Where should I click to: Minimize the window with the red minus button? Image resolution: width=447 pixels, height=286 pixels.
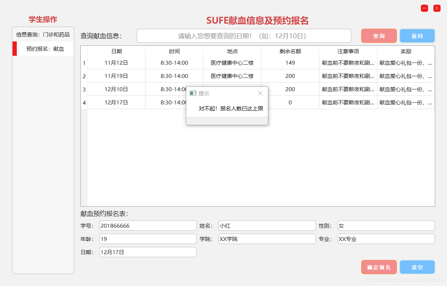[x=424, y=8]
